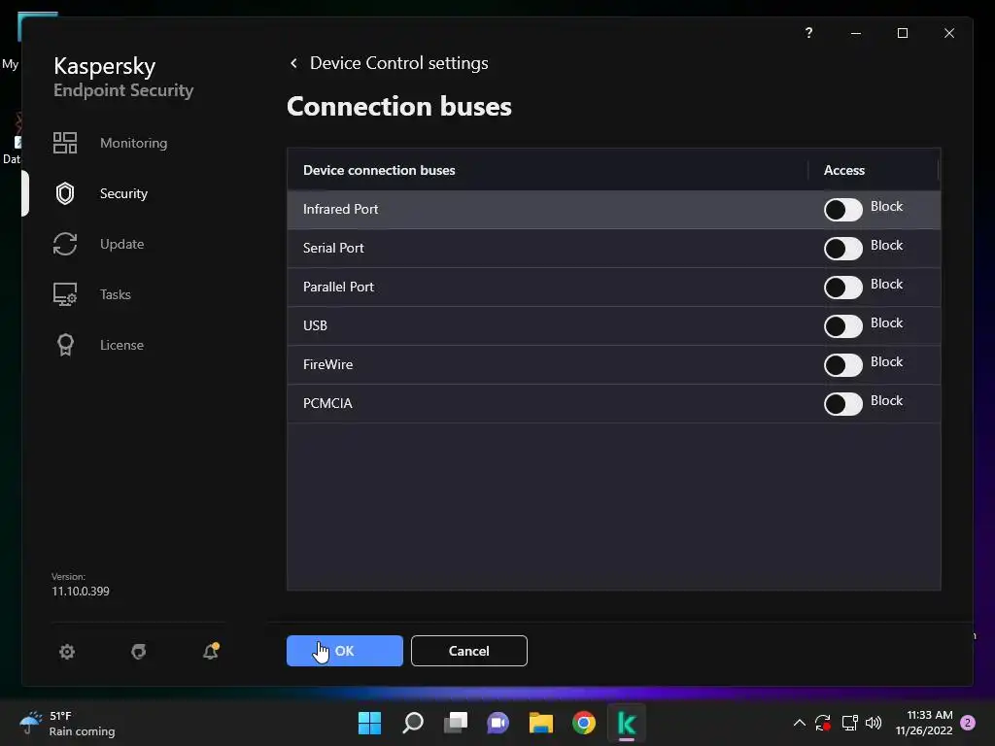Toggle Parallel Port access switch
The width and height of the screenshot is (995, 746).
coord(842,287)
